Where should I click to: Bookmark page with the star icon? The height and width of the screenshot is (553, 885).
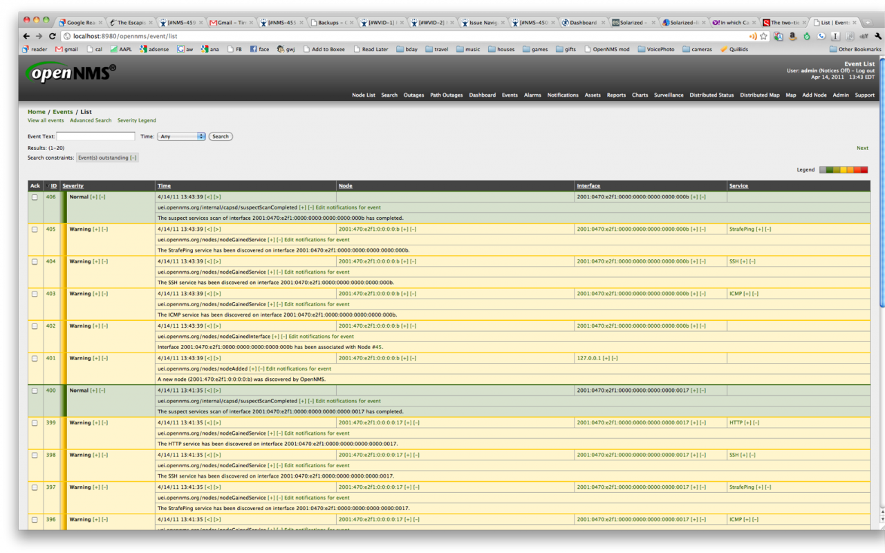tap(764, 36)
